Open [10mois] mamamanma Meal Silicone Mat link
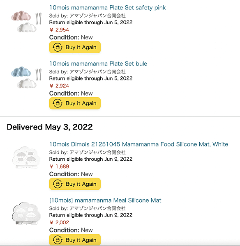This screenshot has width=240, height=246. coord(105,200)
